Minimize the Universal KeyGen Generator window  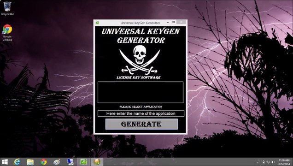point(168,22)
